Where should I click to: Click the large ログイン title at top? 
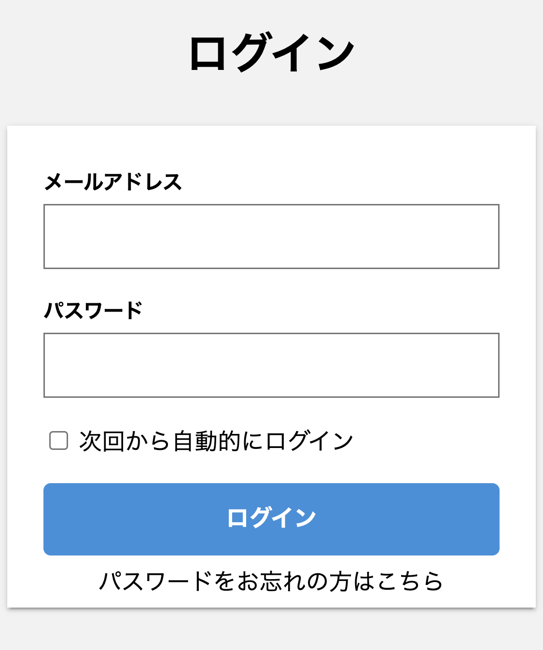pos(271,53)
